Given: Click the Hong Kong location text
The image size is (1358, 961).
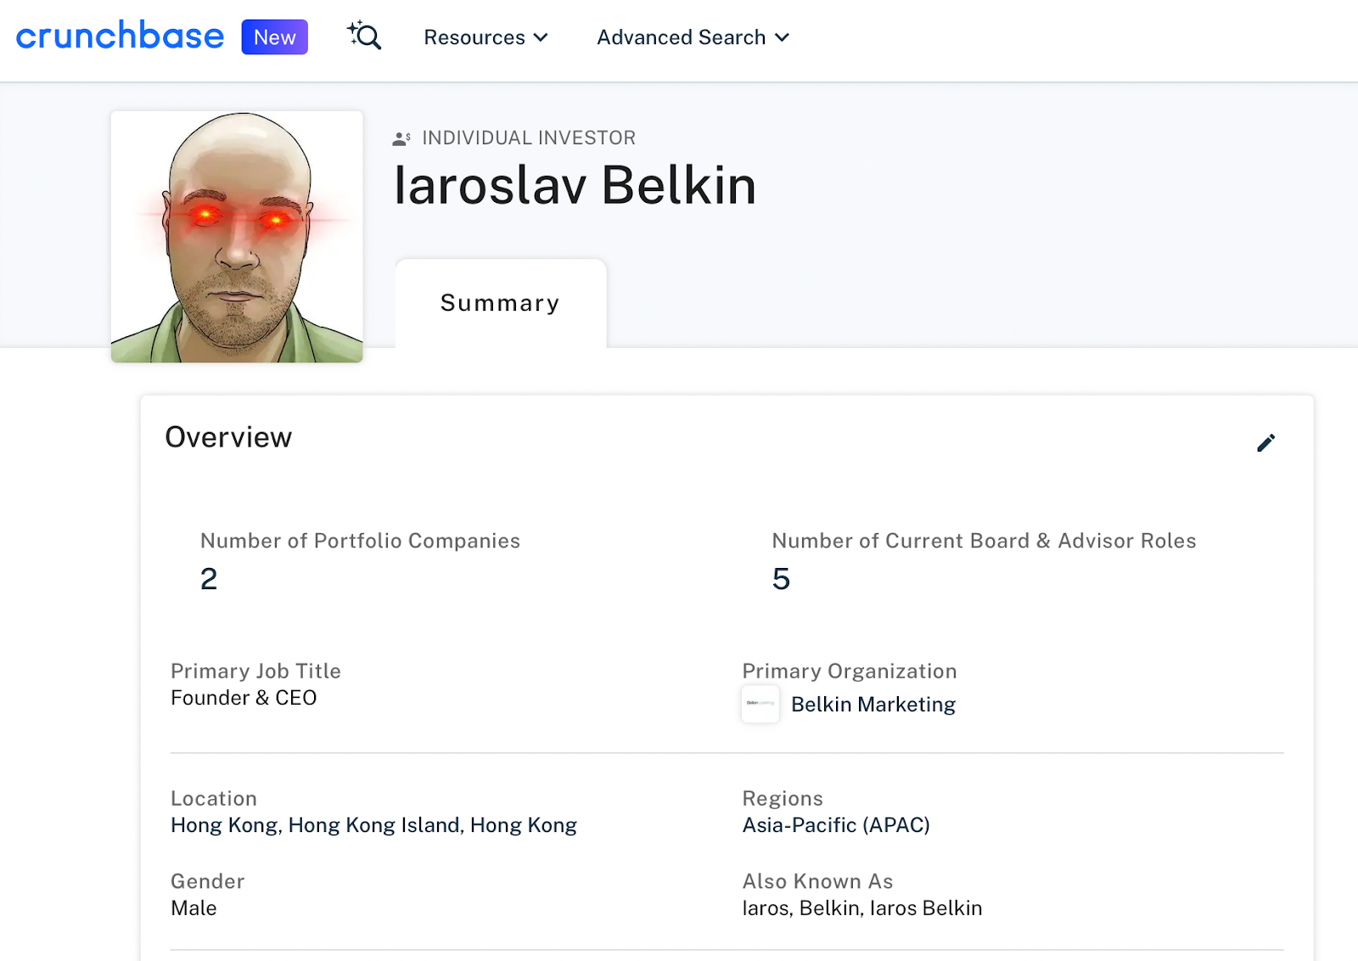Looking at the screenshot, I should (373, 824).
